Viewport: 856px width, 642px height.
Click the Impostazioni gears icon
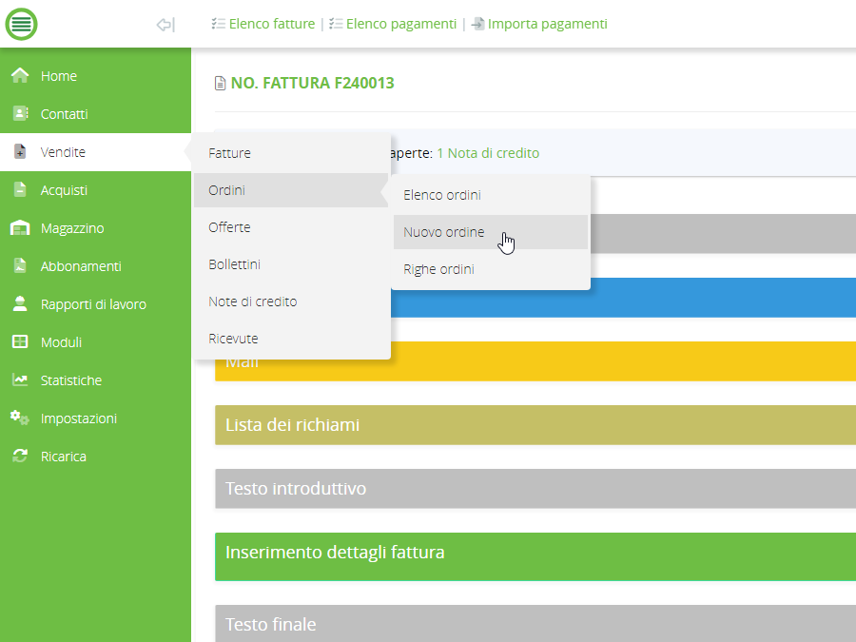click(20, 418)
